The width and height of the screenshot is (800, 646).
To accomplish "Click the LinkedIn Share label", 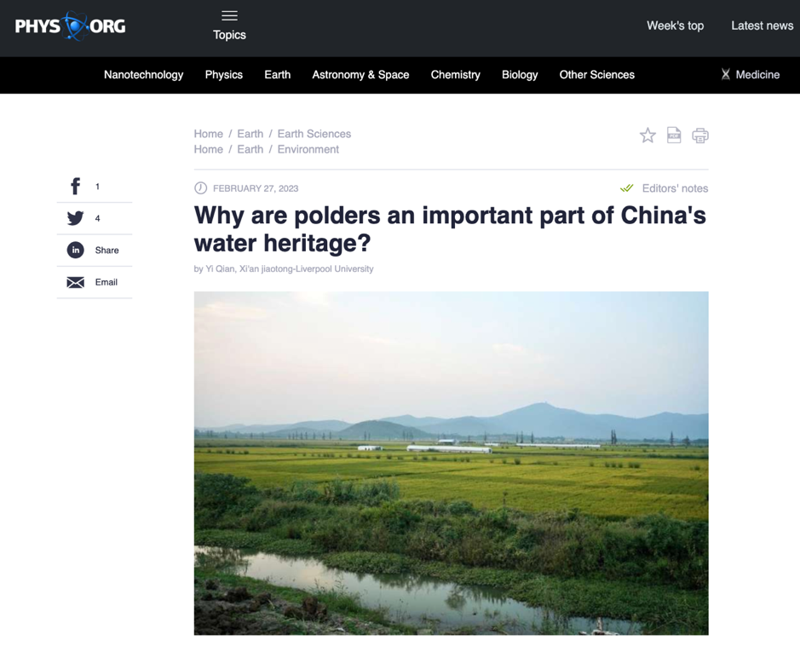I will click(106, 250).
